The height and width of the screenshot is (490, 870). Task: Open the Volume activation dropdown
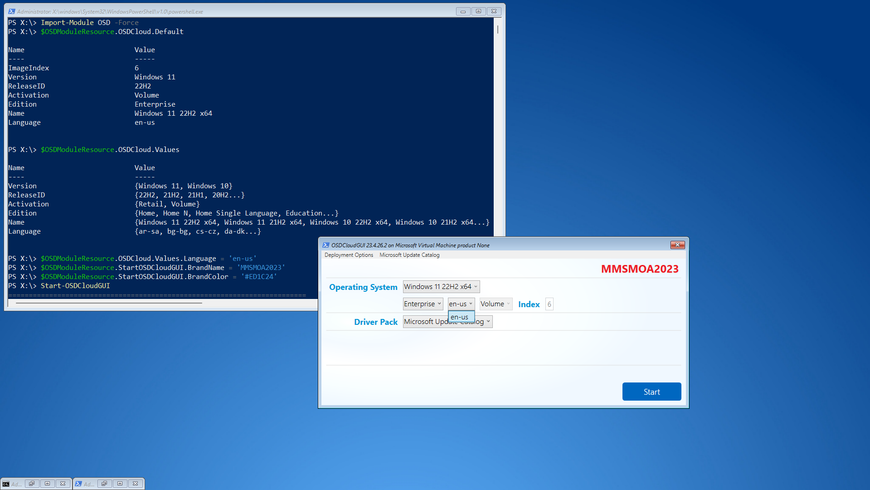click(496, 304)
